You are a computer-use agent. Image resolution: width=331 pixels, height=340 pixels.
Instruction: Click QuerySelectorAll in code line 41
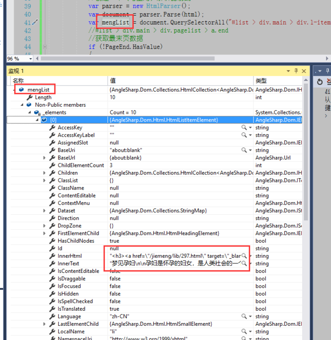point(197,22)
